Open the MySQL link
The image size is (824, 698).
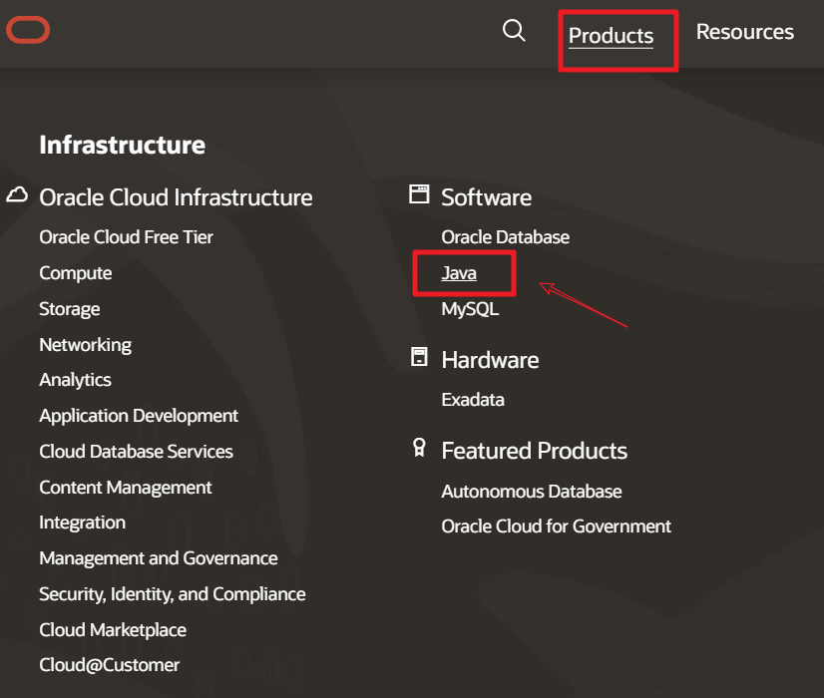[x=470, y=309]
